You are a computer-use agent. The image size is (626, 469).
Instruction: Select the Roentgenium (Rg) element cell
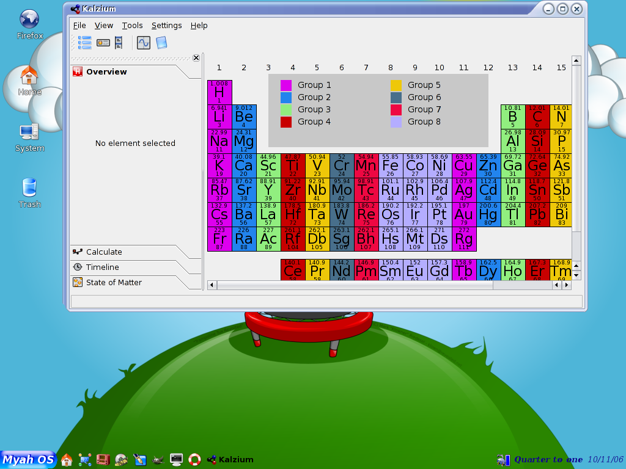[x=464, y=239]
